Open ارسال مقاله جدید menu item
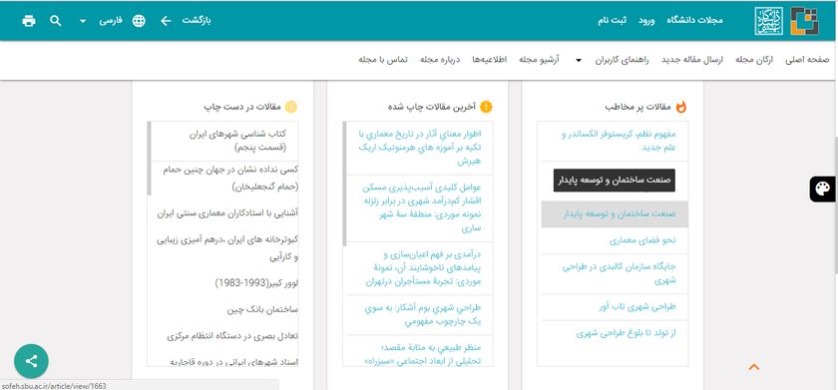Screen dimensions: 838x390 [x=692, y=60]
